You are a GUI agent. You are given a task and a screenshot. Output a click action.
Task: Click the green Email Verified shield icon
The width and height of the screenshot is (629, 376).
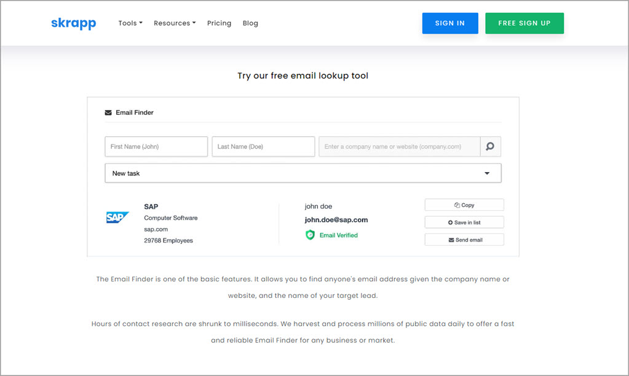(x=311, y=235)
